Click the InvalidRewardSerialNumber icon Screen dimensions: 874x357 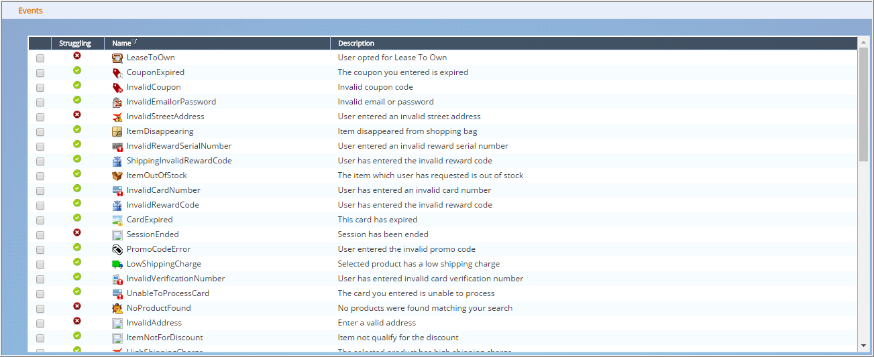[117, 147]
